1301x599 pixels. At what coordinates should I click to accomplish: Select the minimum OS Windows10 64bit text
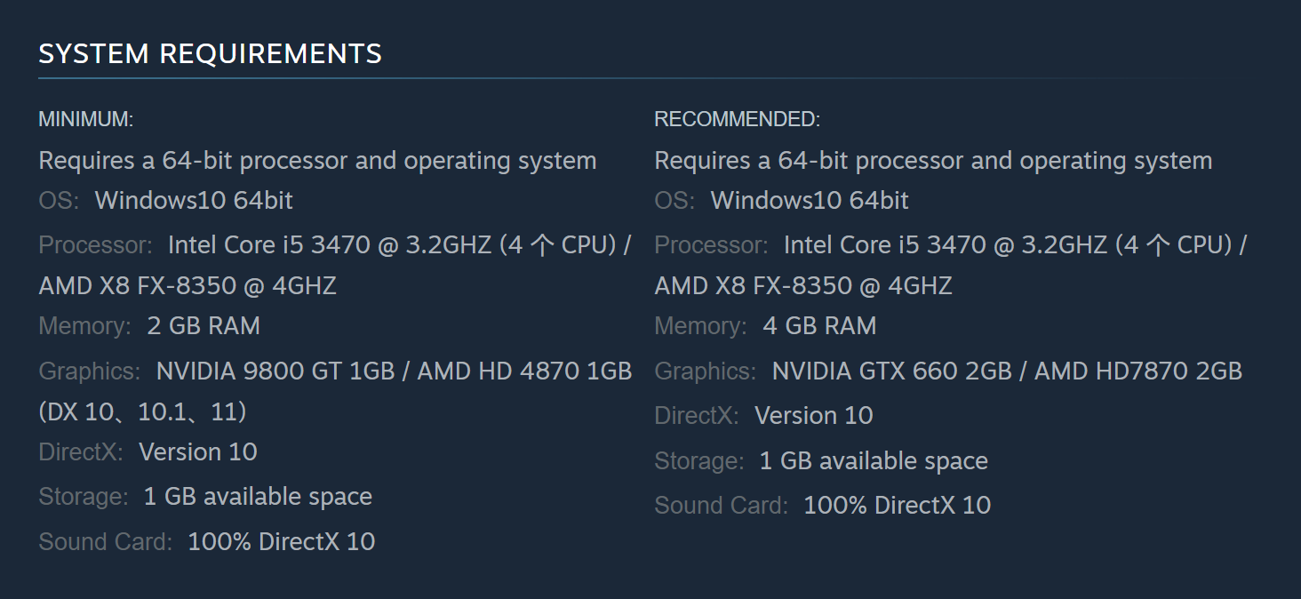[x=194, y=201]
